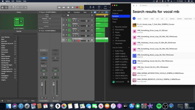Toggle the automation curve button in tracks bar
This screenshot has height=110, width=195.
coord(99,12)
